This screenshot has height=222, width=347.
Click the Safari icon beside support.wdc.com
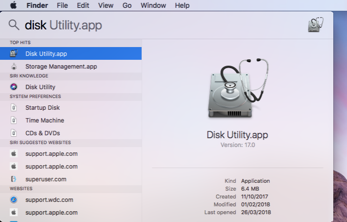tap(14, 199)
